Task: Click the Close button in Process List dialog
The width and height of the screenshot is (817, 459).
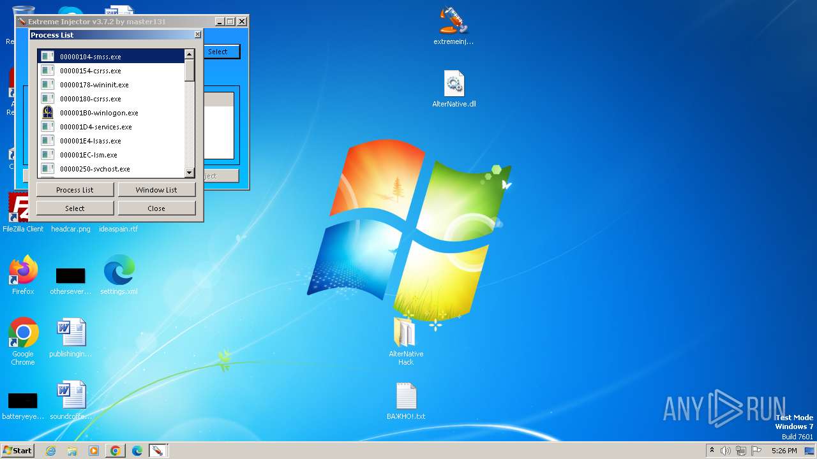Action: tap(156, 208)
